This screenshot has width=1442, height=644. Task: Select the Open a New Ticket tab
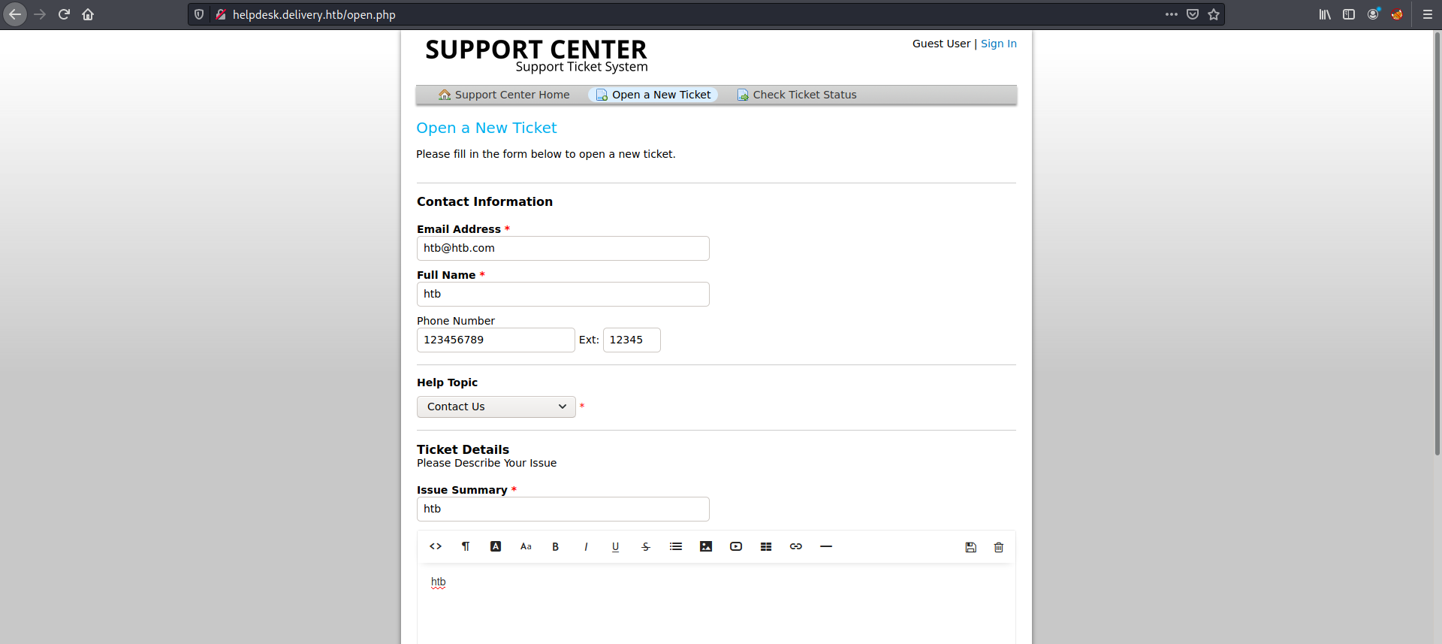(653, 95)
